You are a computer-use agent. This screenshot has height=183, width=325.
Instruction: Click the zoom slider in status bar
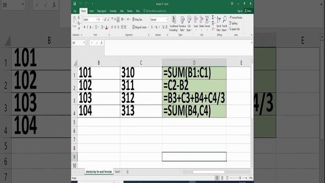240,178
